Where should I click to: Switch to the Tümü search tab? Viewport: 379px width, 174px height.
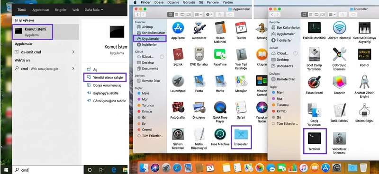pos(21,9)
